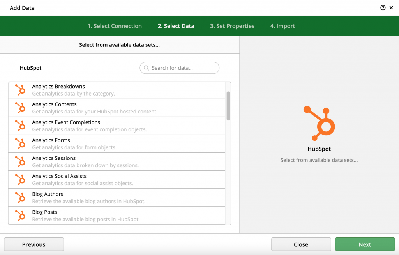Click 'Get analytics data for form objects.' description
Viewport: 399px width, 255px height.
click(74, 147)
